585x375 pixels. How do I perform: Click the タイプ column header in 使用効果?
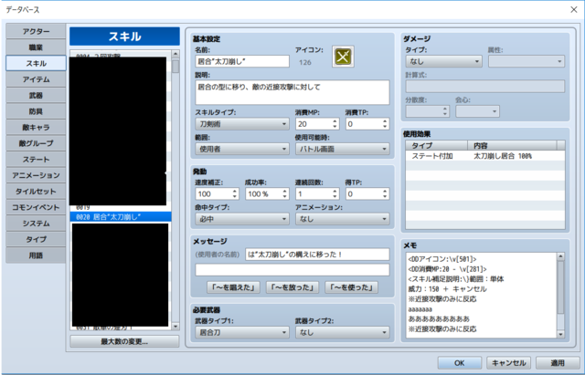(x=437, y=146)
